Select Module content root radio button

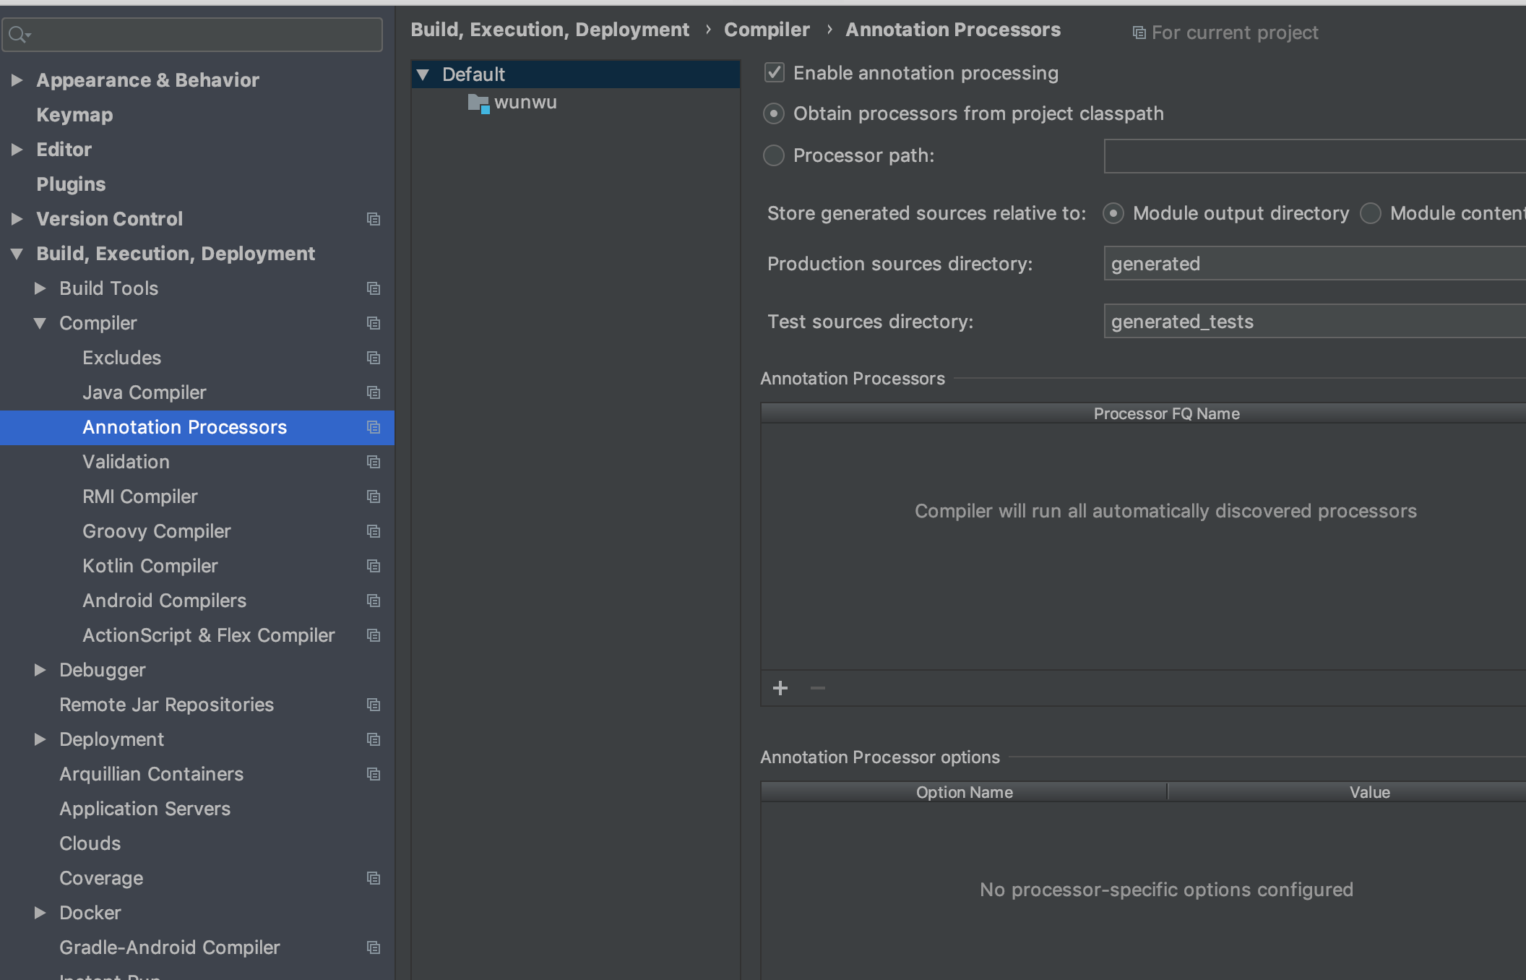(1371, 213)
